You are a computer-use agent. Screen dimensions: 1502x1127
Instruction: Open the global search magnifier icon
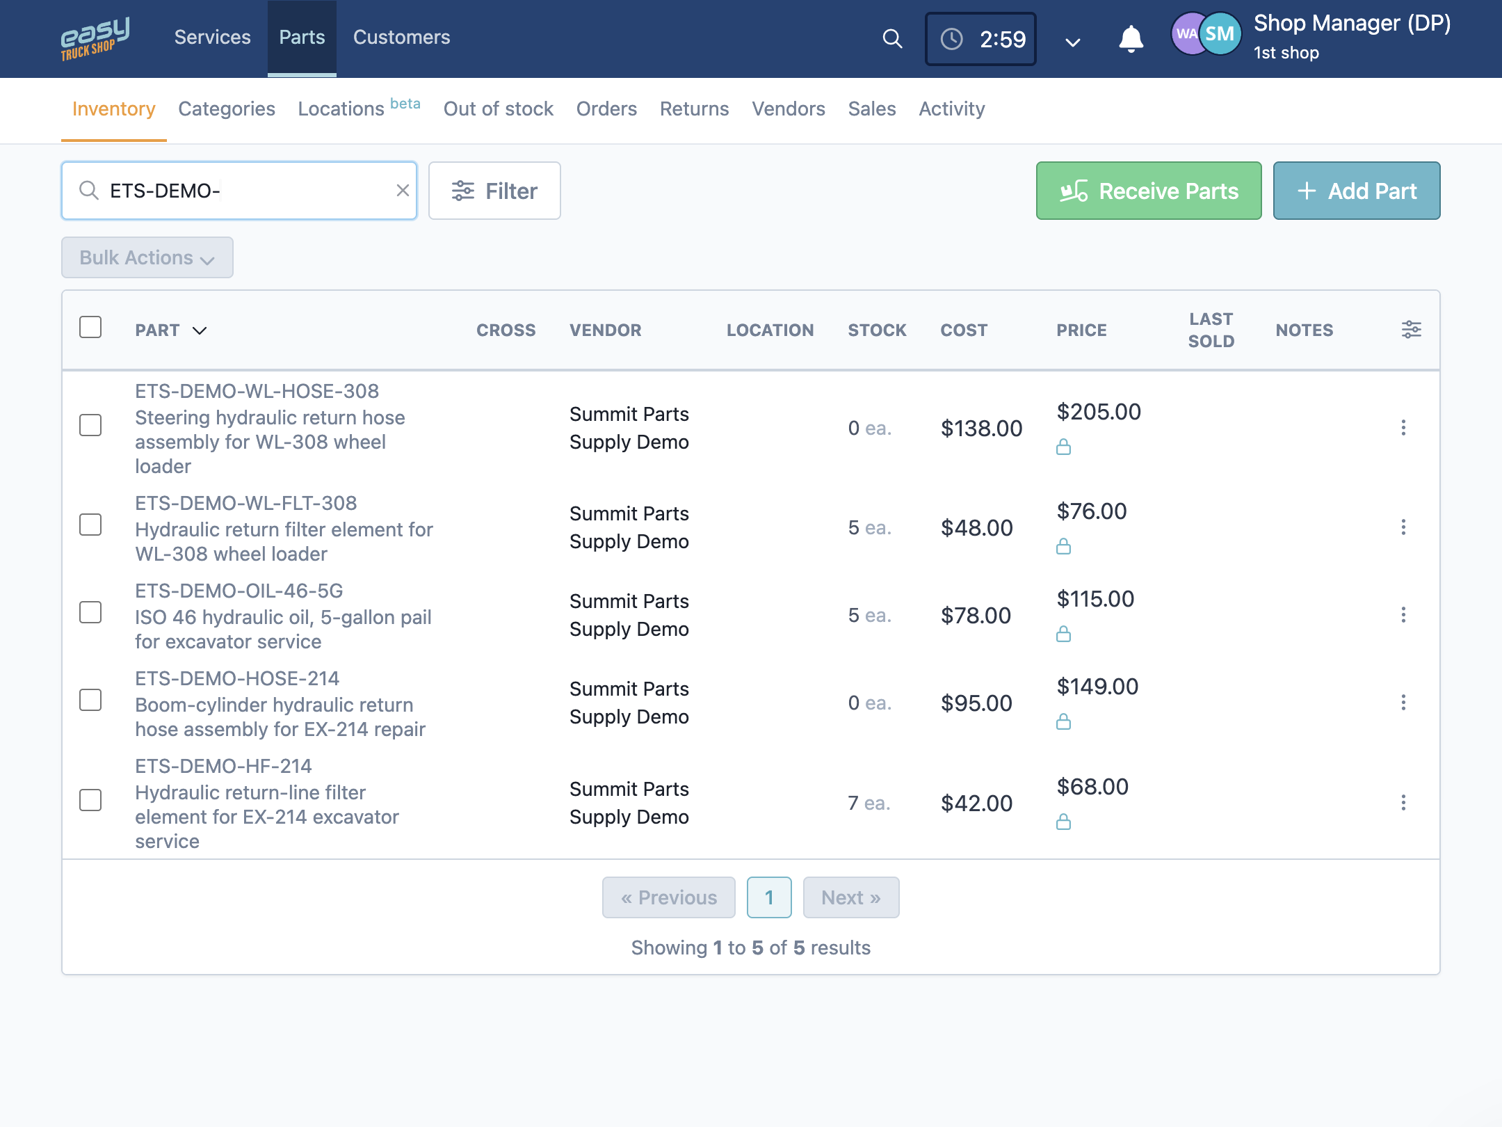[x=892, y=39]
